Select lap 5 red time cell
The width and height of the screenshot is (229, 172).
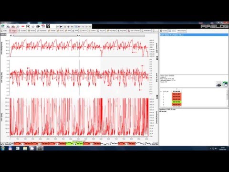(177, 105)
